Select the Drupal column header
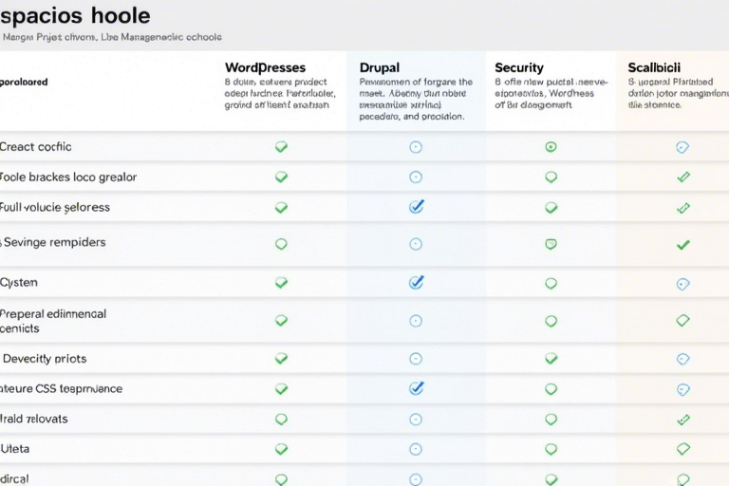729x486 pixels. click(x=380, y=68)
